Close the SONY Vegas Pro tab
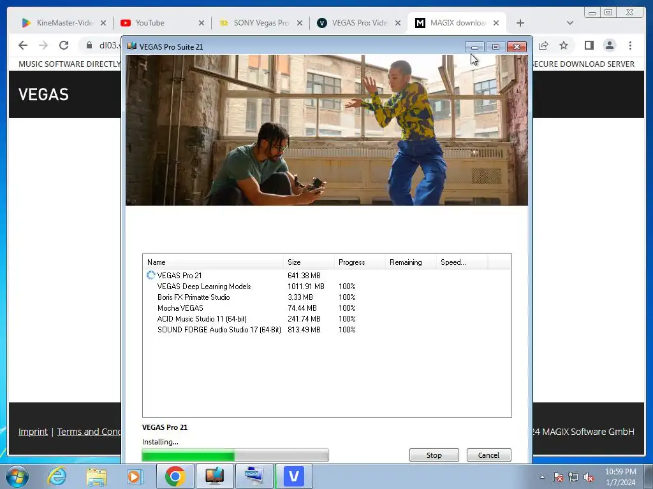The image size is (653, 489). coord(300,23)
